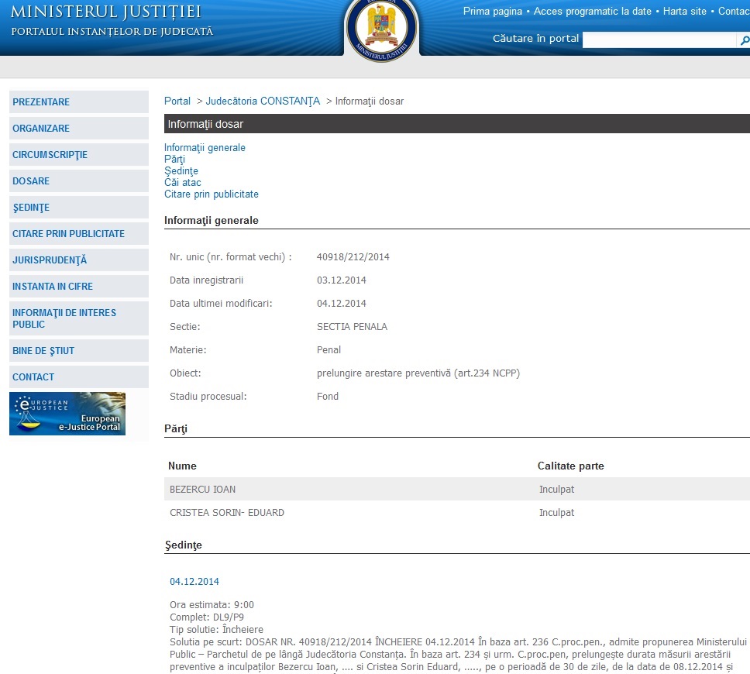Open the European e-Justice Portal banner
The width and height of the screenshot is (750, 674).
[67, 414]
